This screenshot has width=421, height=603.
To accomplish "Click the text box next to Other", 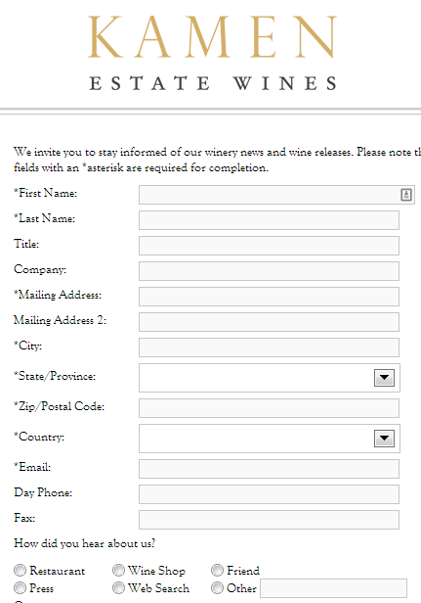I will tap(333, 588).
